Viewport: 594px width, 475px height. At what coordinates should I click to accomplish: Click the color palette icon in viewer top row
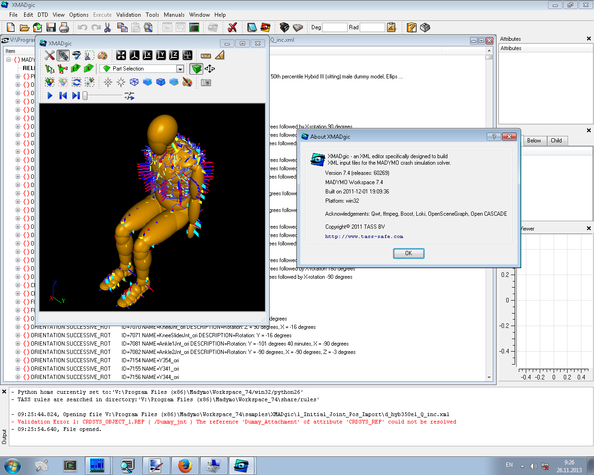point(103,56)
